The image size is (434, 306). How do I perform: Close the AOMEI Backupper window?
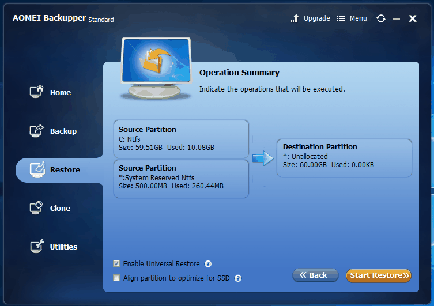pyautogui.click(x=413, y=18)
